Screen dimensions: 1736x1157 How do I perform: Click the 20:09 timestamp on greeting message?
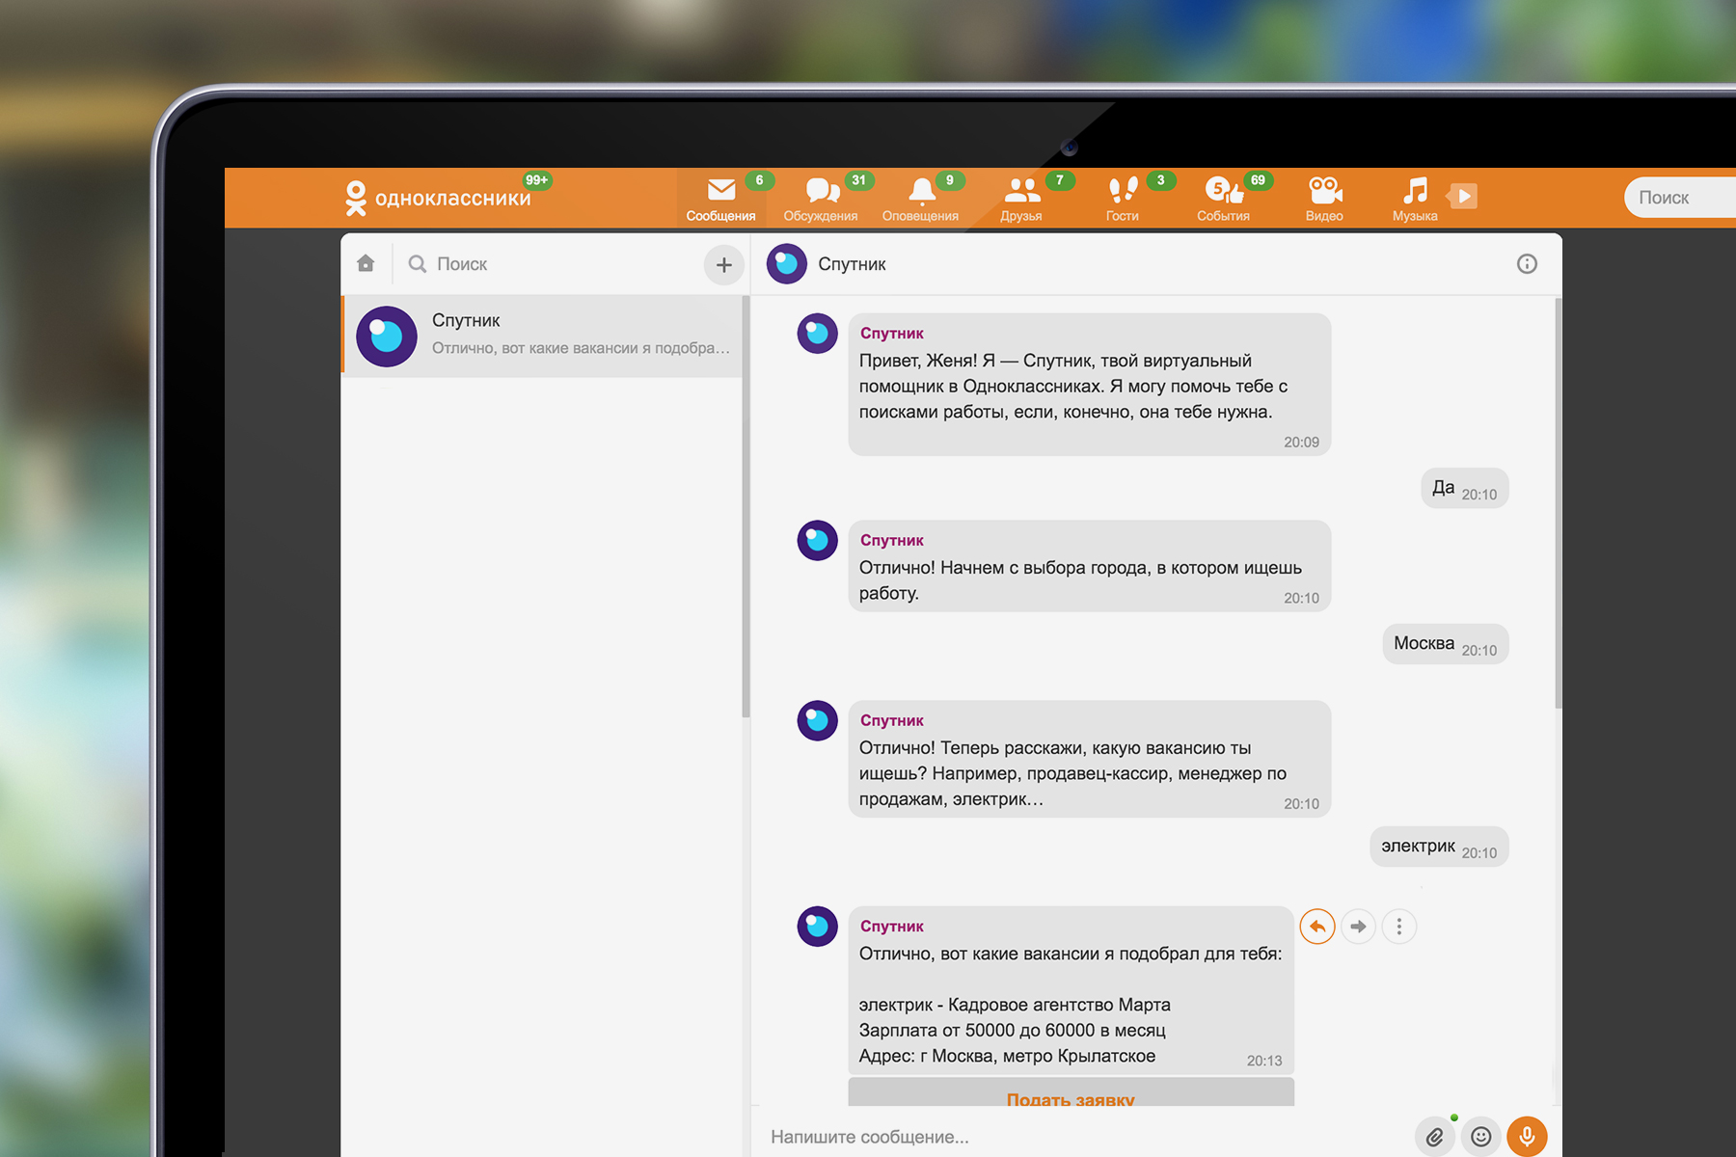click(x=1301, y=443)
